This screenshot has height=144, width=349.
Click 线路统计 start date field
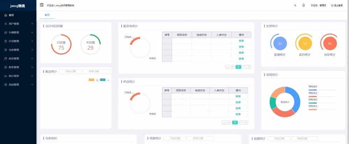pyautogui.click(x=175, y=138)
